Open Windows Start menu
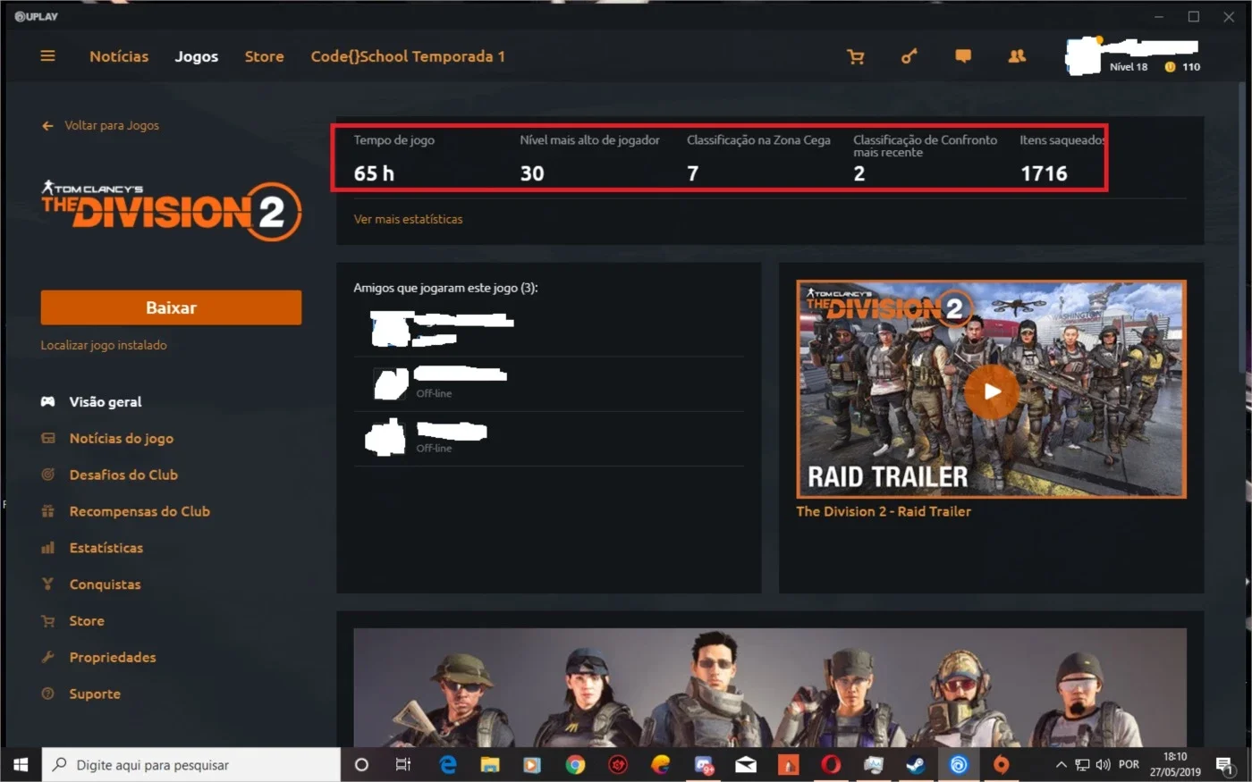This screenshot has height=782, width=1252. tap(21, 765)
